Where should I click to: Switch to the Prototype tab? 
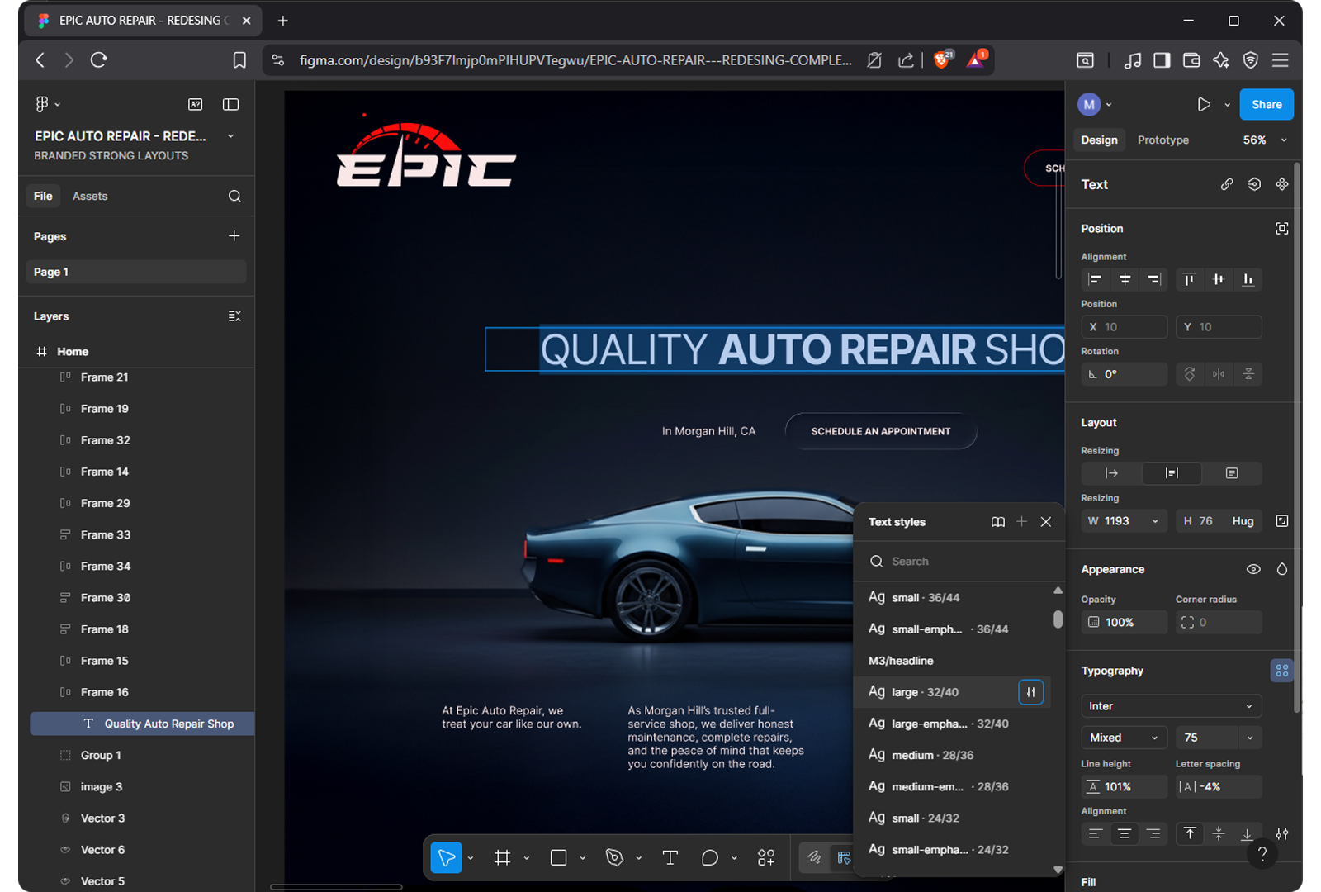[1162, 140]
